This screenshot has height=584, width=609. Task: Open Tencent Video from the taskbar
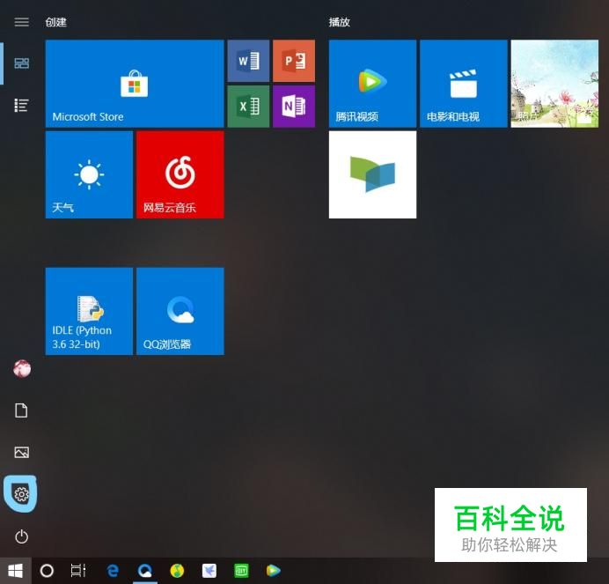(274, 571)
